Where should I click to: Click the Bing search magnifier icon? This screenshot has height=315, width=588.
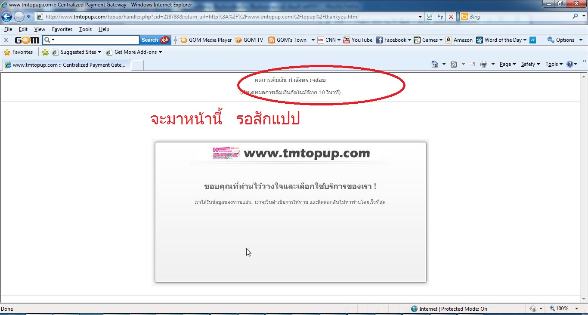pos(576,16)
